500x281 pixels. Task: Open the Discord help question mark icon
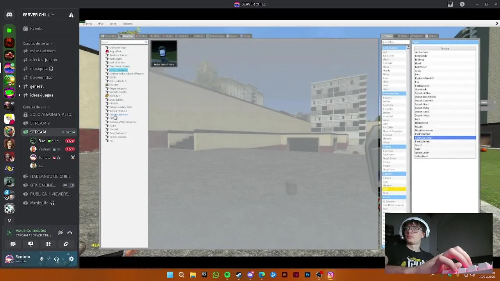click(x=462, y=4)
